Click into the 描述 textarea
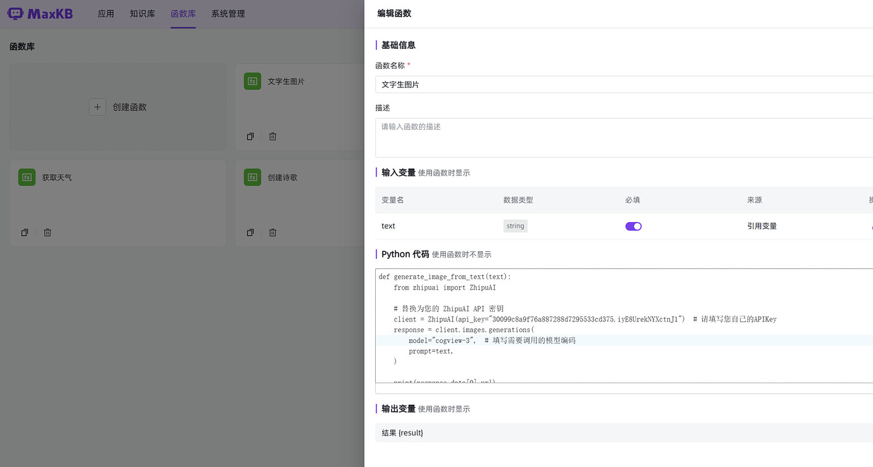Screen dimensions: 873x467 click(x=624, y=137)
